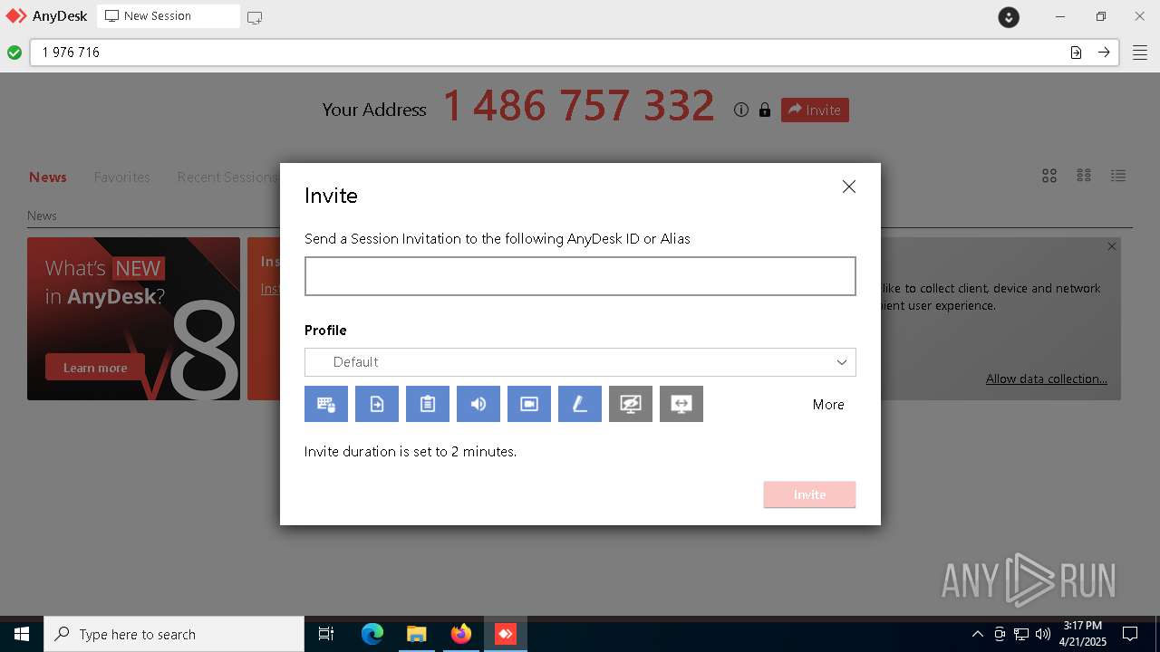Open Task View on the taskbar
Image resolution: width=1160 pixels, height=652 pixels.
coord(326,634)
